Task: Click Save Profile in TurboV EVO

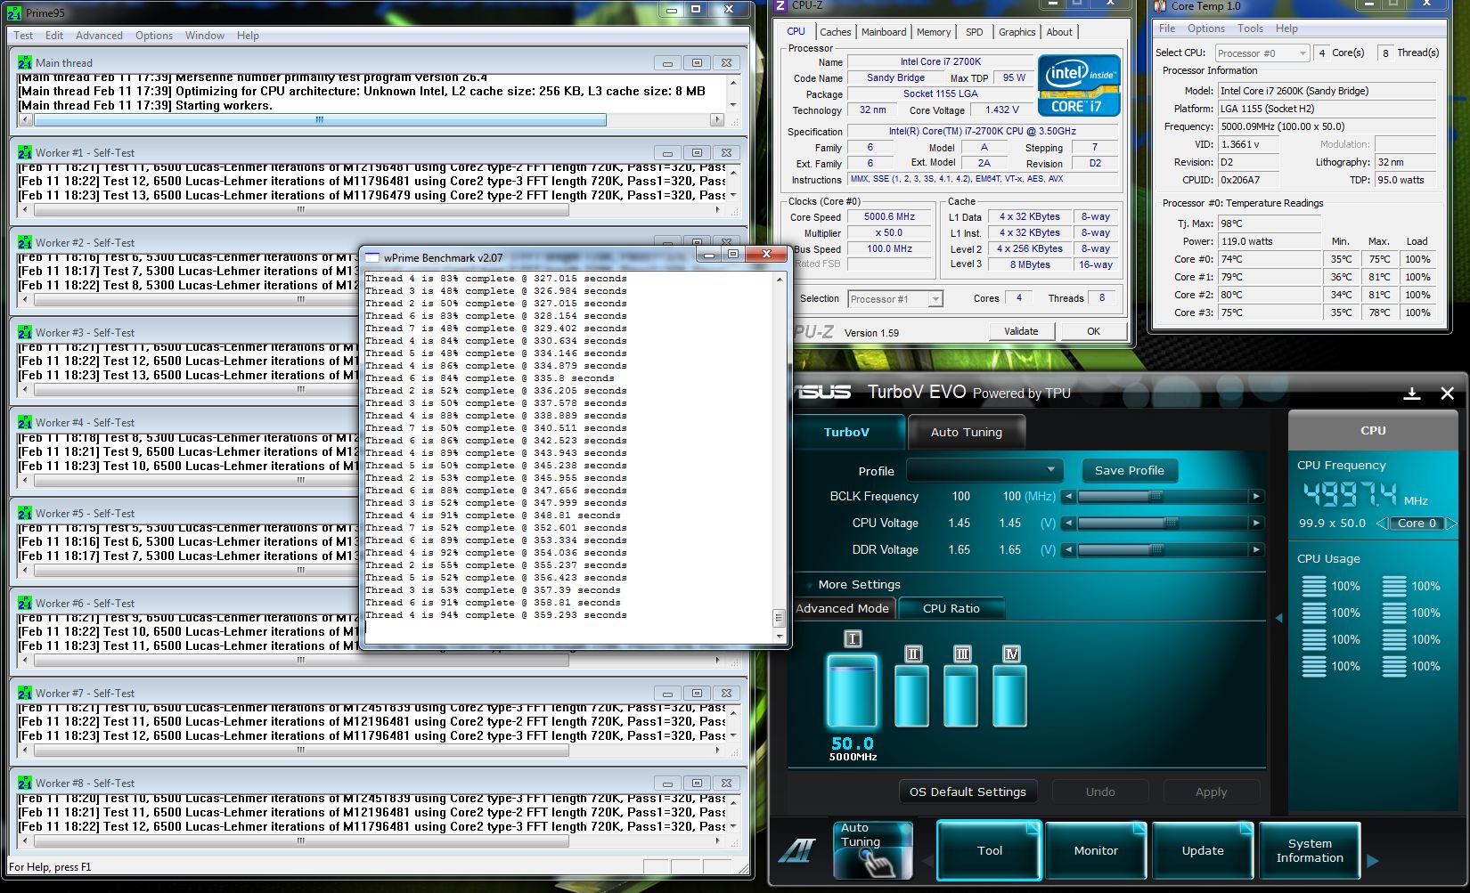Action: click(1129, 470)
